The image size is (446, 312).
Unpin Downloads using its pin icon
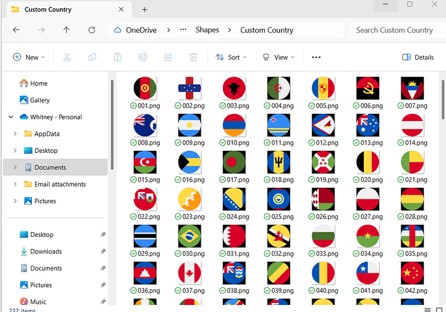pyautogui.click(x=103, y=252)
